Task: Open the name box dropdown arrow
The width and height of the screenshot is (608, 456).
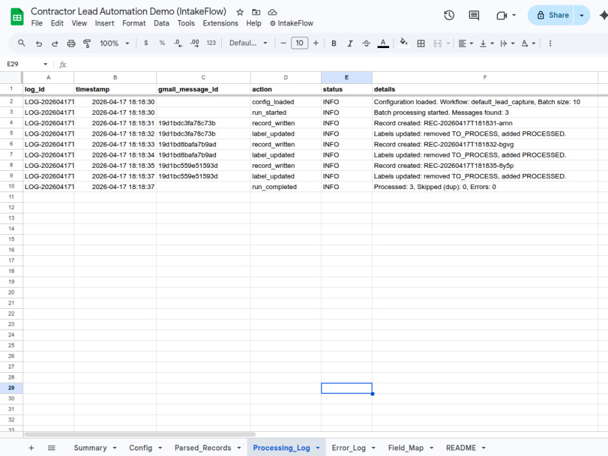Action: [x=46, y=64]
